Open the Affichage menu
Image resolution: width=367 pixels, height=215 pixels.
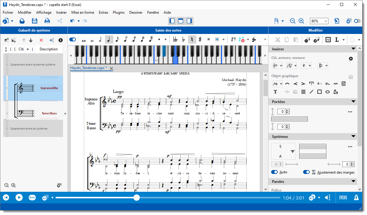44,13
